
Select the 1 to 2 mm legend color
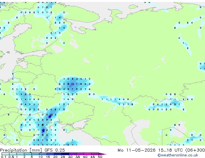(20, 154)
